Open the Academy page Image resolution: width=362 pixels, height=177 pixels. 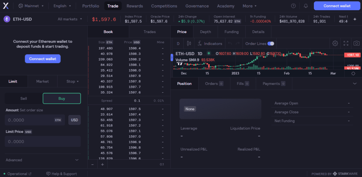pyautogui.click(x=225, y=6)
